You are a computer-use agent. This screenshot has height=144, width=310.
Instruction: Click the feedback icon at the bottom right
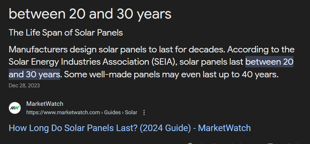270,143
